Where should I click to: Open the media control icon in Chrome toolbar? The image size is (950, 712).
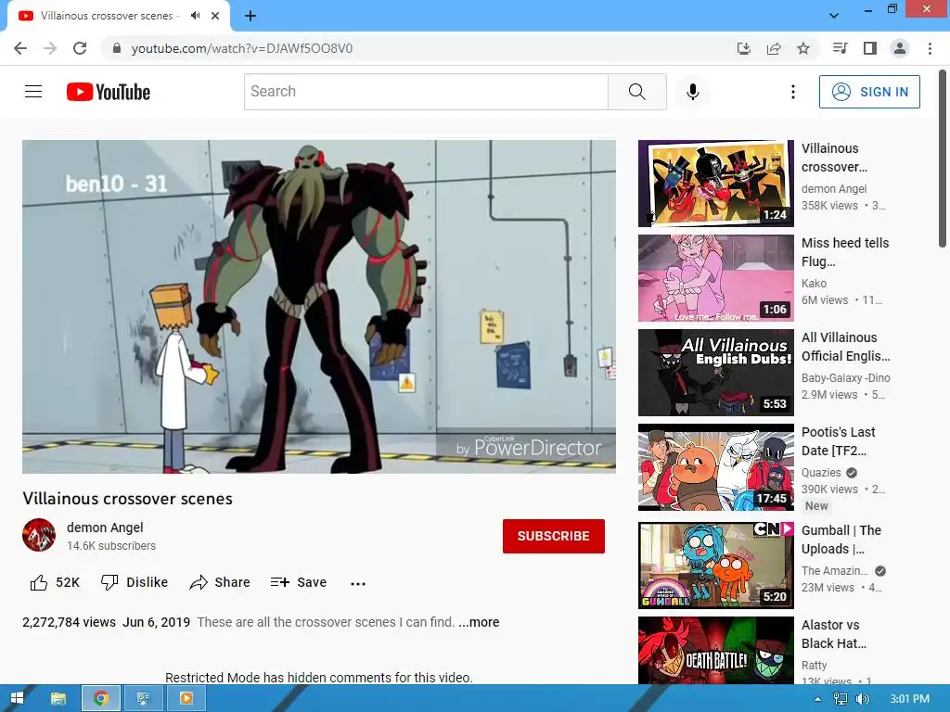(840, 48)
